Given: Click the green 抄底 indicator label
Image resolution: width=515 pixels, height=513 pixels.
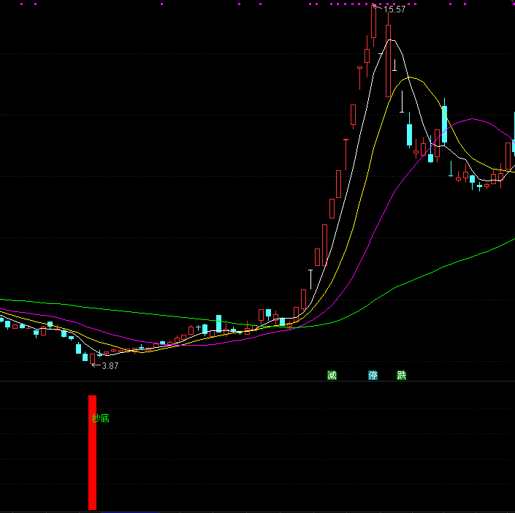Looking at the screenshot, I should (101, 418).
